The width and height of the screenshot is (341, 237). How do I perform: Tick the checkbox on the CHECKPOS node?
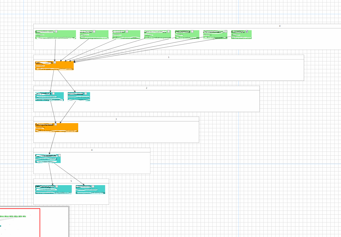click(x=127, y=31)
